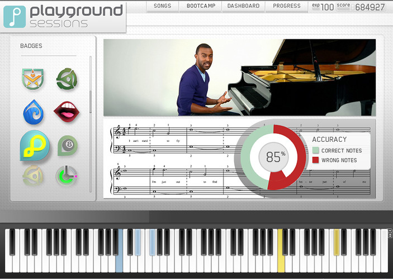The image size is (393, 279).
Task: Open the Songs tab
Action: 163,6
